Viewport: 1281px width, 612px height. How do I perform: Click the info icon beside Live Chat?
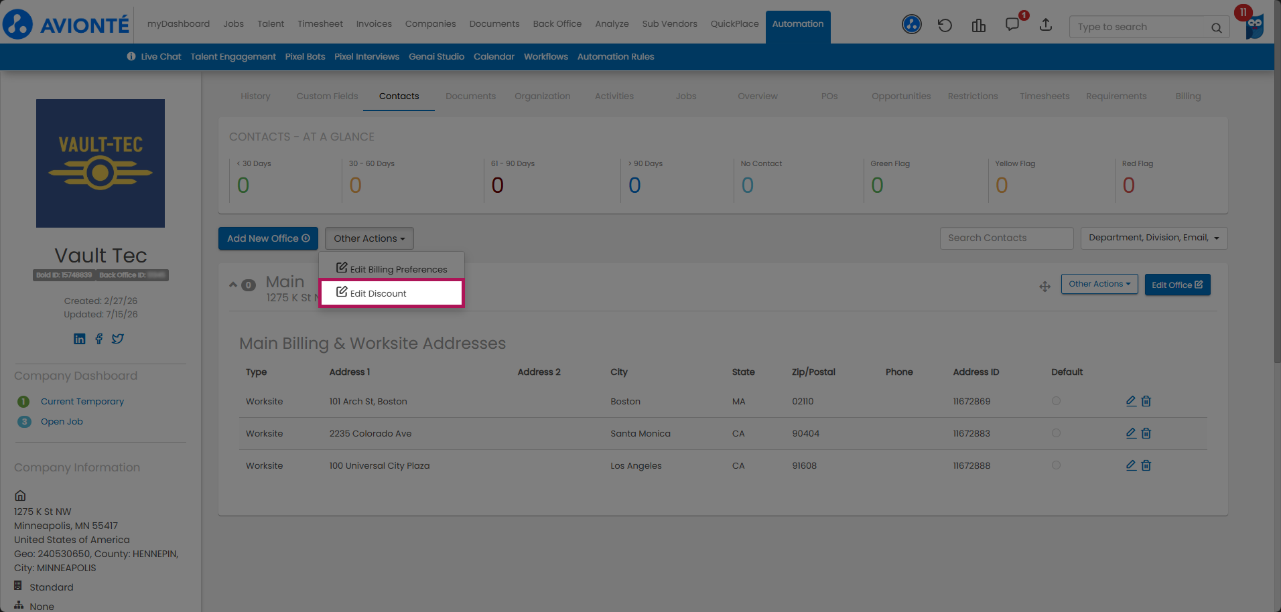pyautogui.click(x=131, y=56)
